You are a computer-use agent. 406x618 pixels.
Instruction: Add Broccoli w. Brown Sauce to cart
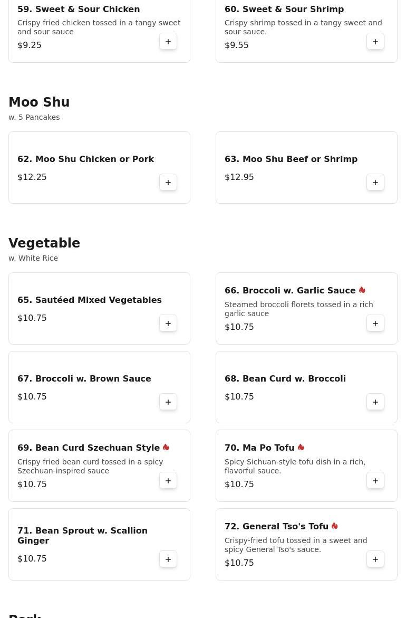click(x=168, y=402)
